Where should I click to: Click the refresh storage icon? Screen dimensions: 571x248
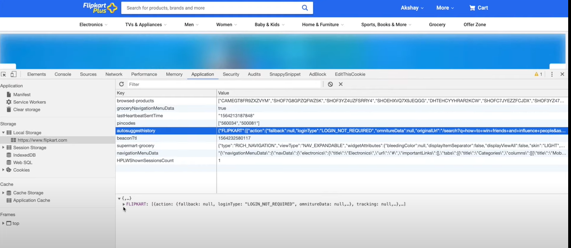tap(122, 84)
